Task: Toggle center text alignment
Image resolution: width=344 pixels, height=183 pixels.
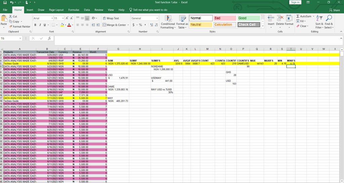Action: click(82, 25)
